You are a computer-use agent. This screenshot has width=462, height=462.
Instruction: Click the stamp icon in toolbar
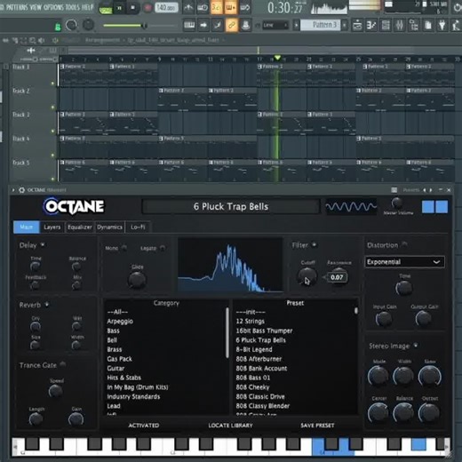245,26
